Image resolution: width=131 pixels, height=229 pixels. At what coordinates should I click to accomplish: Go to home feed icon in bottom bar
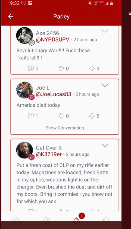point(15,220)
